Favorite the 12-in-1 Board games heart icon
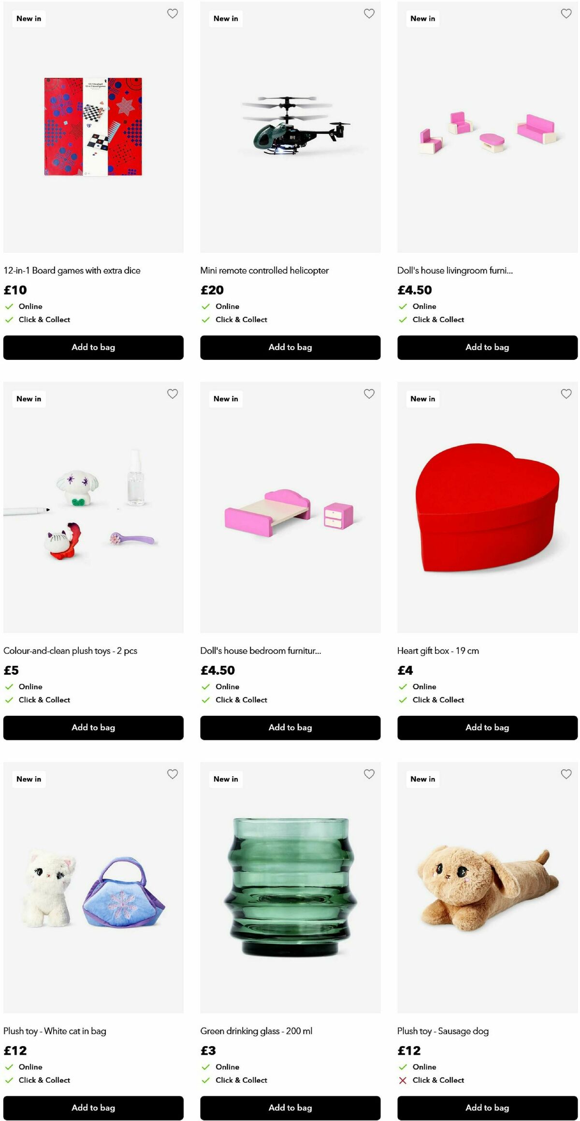Image resolution: width=580 pixels, height=1121 pixels. click(x=172, y=14)
